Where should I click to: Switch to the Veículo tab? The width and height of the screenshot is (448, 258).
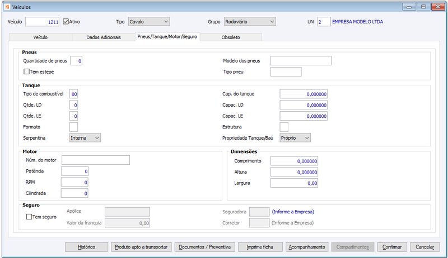tap(40, 37)
